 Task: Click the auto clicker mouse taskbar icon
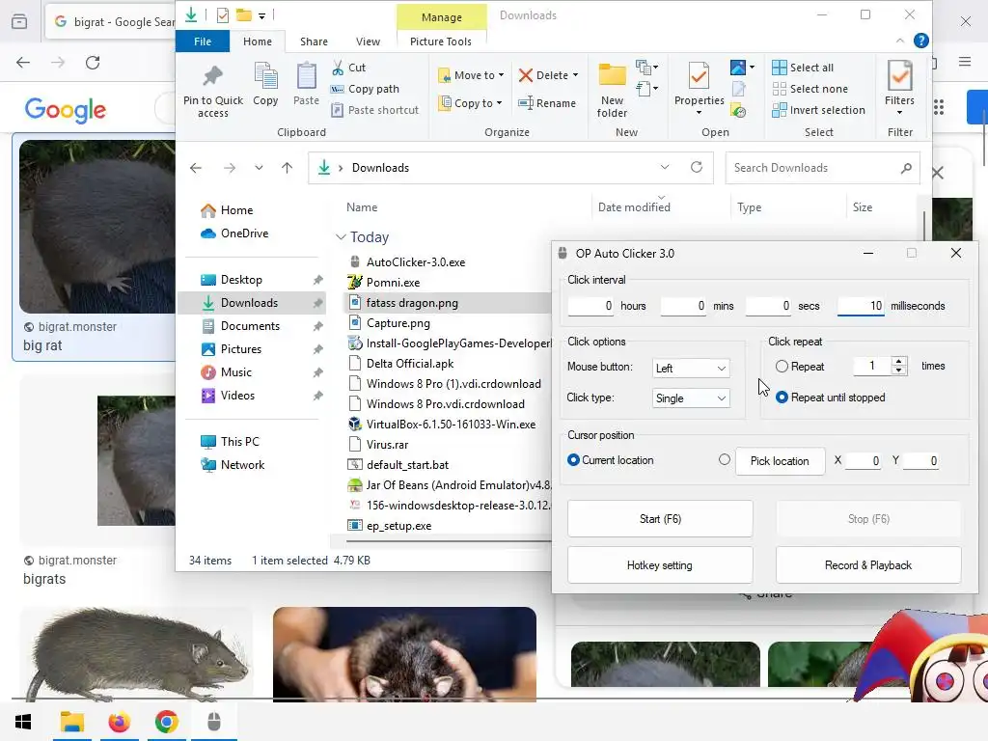[x=214, y=722]
